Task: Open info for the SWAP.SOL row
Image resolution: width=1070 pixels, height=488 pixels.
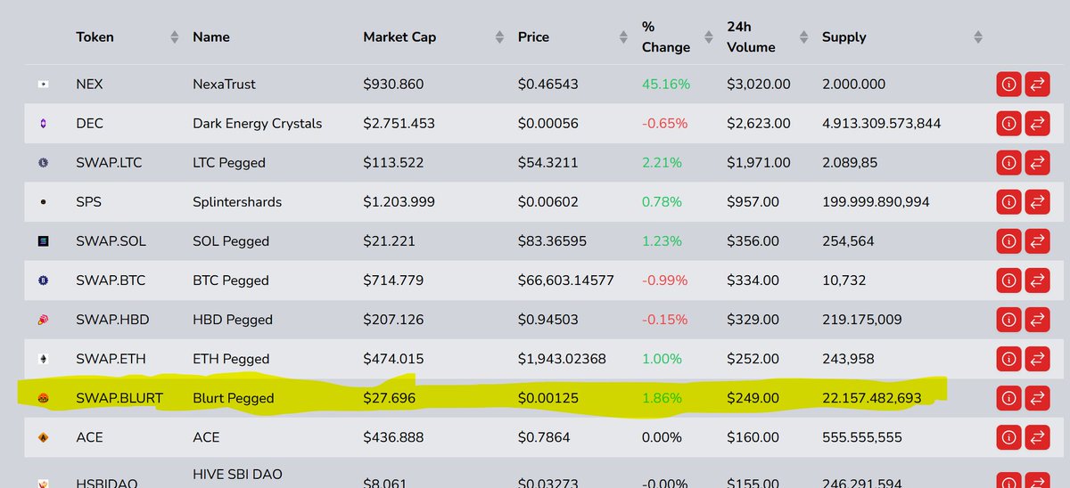Action: (x=1009, y=241)
